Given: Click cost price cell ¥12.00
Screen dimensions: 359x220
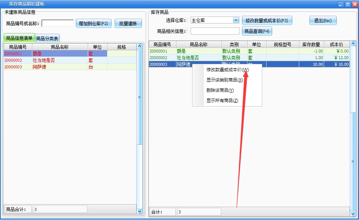Looking at the screenshot, I should 337,58.
